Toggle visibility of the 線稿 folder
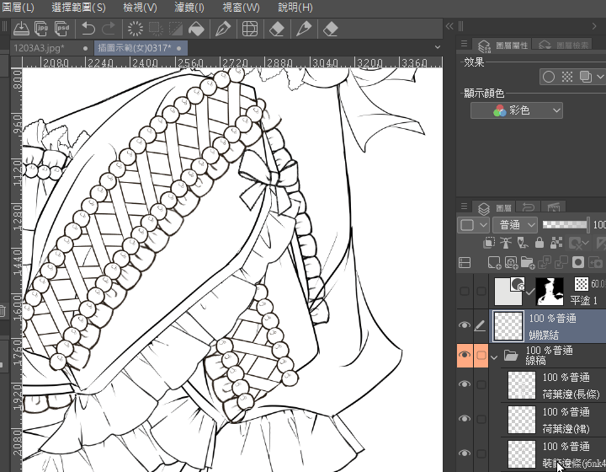 [x=464, y=356]
